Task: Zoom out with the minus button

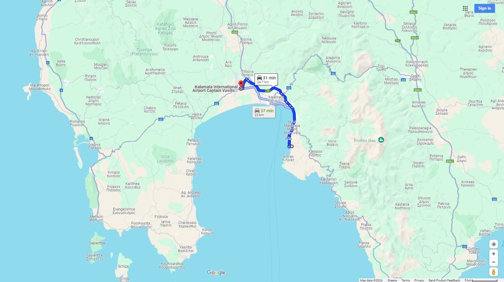Action: (493, 262)
